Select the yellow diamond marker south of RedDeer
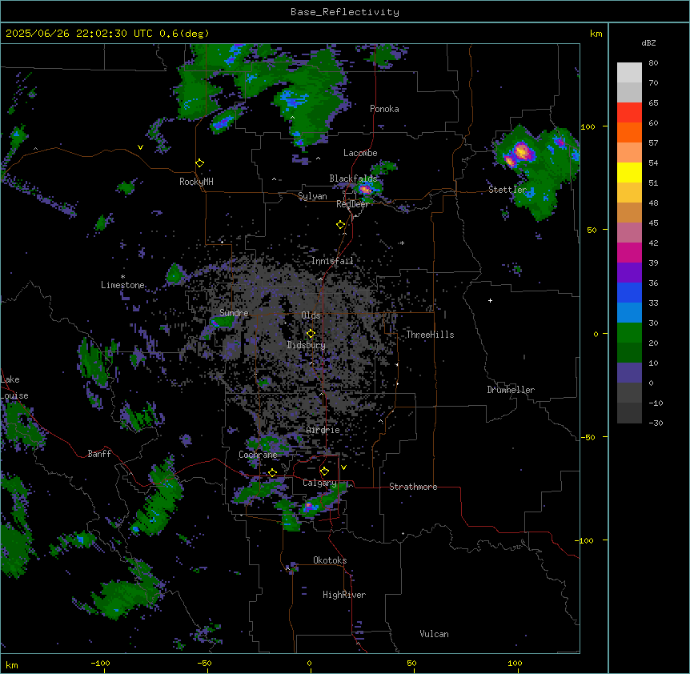This screenshot has width=690, height=674. [341, 225]
